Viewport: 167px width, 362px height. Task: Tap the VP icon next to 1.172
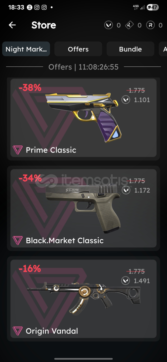click(126, 190)
